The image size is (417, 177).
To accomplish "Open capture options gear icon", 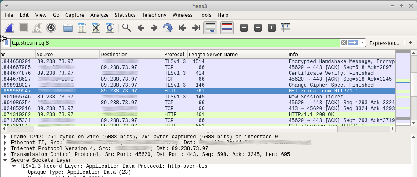I will click(x=51, y=28).
